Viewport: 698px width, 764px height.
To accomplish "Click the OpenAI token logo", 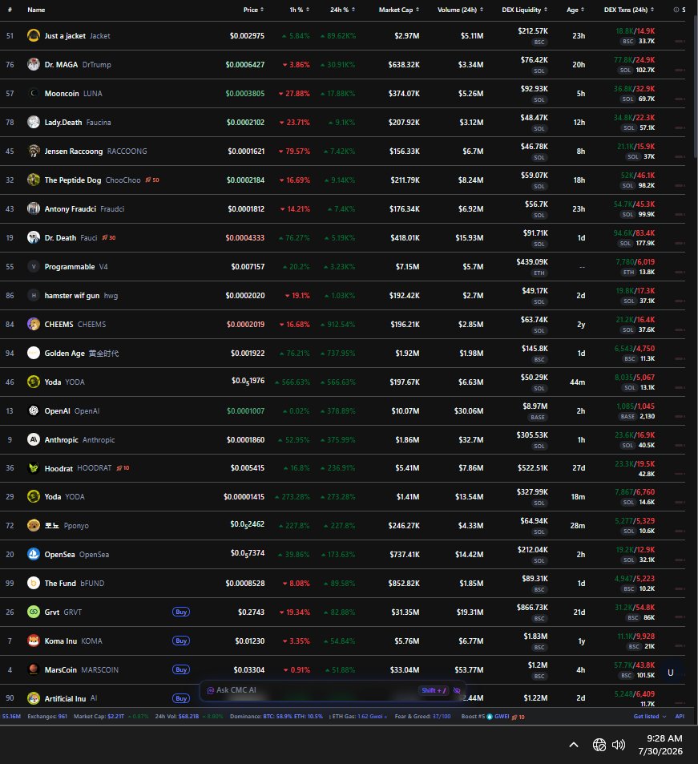I will 34,410.
